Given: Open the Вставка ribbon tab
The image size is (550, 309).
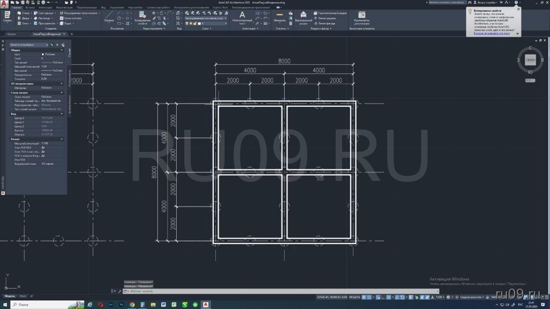Looking at the screenshot, I should [x=30, y=8].
